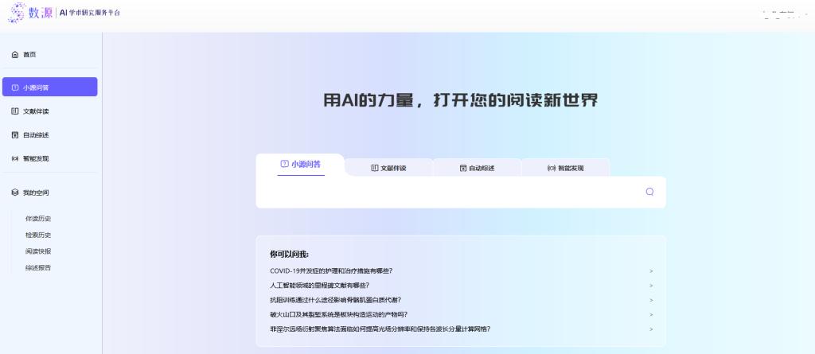Ask the suggested COVID-19并发症 question
Image resolution: width=815 pixels, height=354 pixels.
tap(331, 270)
